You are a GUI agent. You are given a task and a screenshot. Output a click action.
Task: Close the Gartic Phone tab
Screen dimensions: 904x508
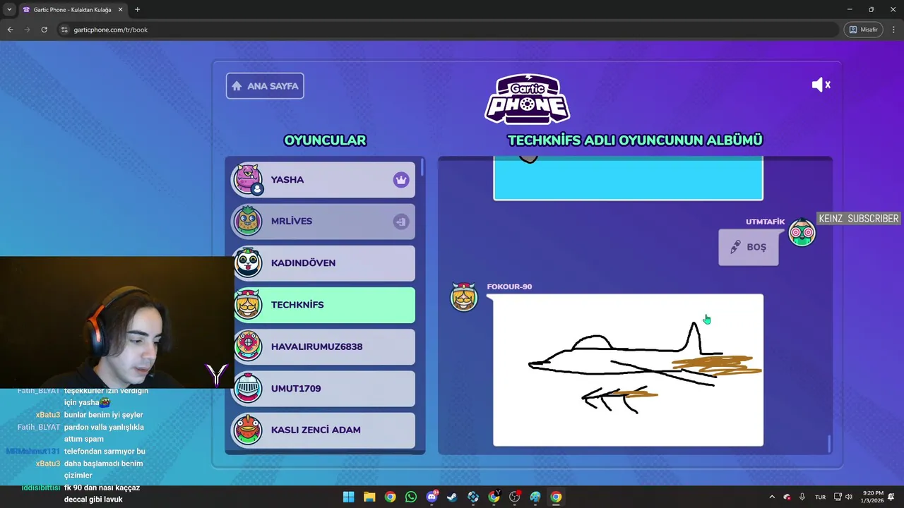120,10
